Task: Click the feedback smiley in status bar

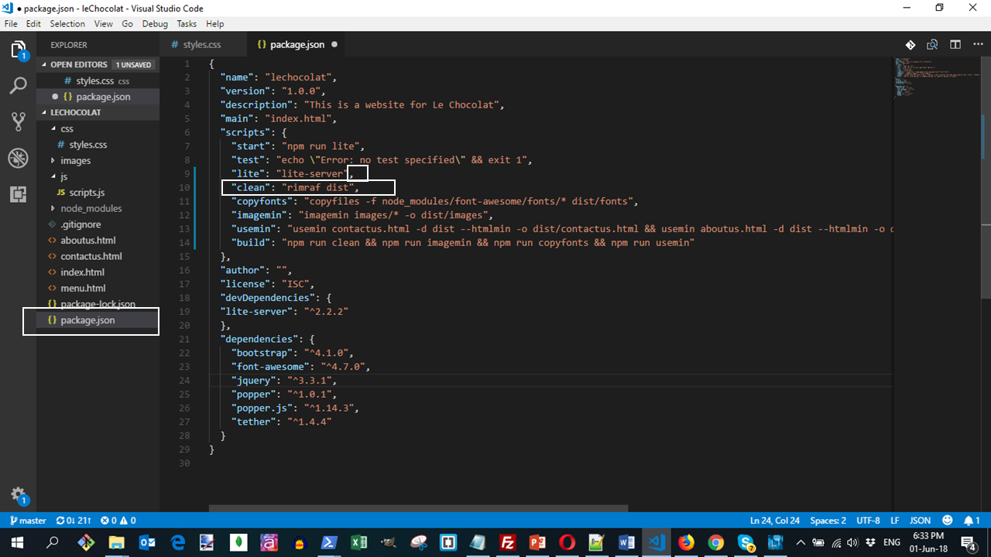Action: click(x=948, y=521)
